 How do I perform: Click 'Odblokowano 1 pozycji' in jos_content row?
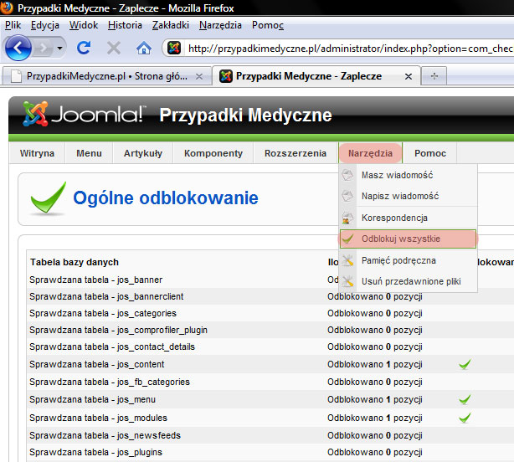tap(375, 364)
